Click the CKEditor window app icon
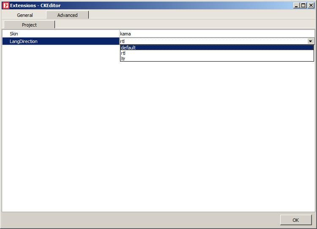The width and height of the screenshot is (317, 229). point(5,5)
